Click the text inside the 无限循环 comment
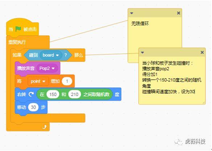The width and height of the screenshot is (212, 151). [140, 24]
